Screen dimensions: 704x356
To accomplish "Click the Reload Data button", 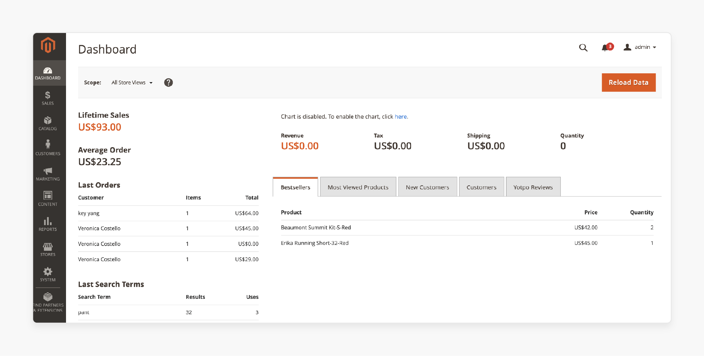I will [x=629, y=82].
